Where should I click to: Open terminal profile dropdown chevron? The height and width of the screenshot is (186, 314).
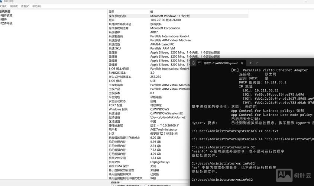pos(257,63)
